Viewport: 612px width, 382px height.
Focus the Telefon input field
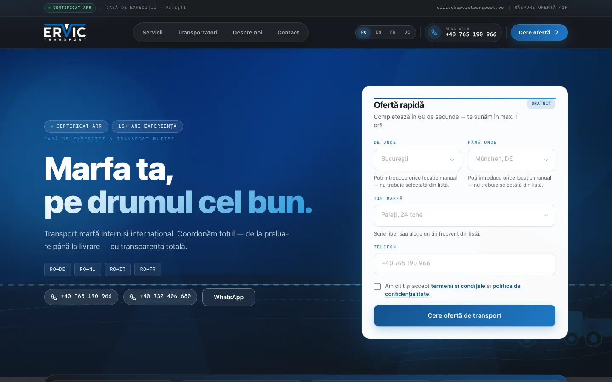pyautogui.click(x=465, y=264)
